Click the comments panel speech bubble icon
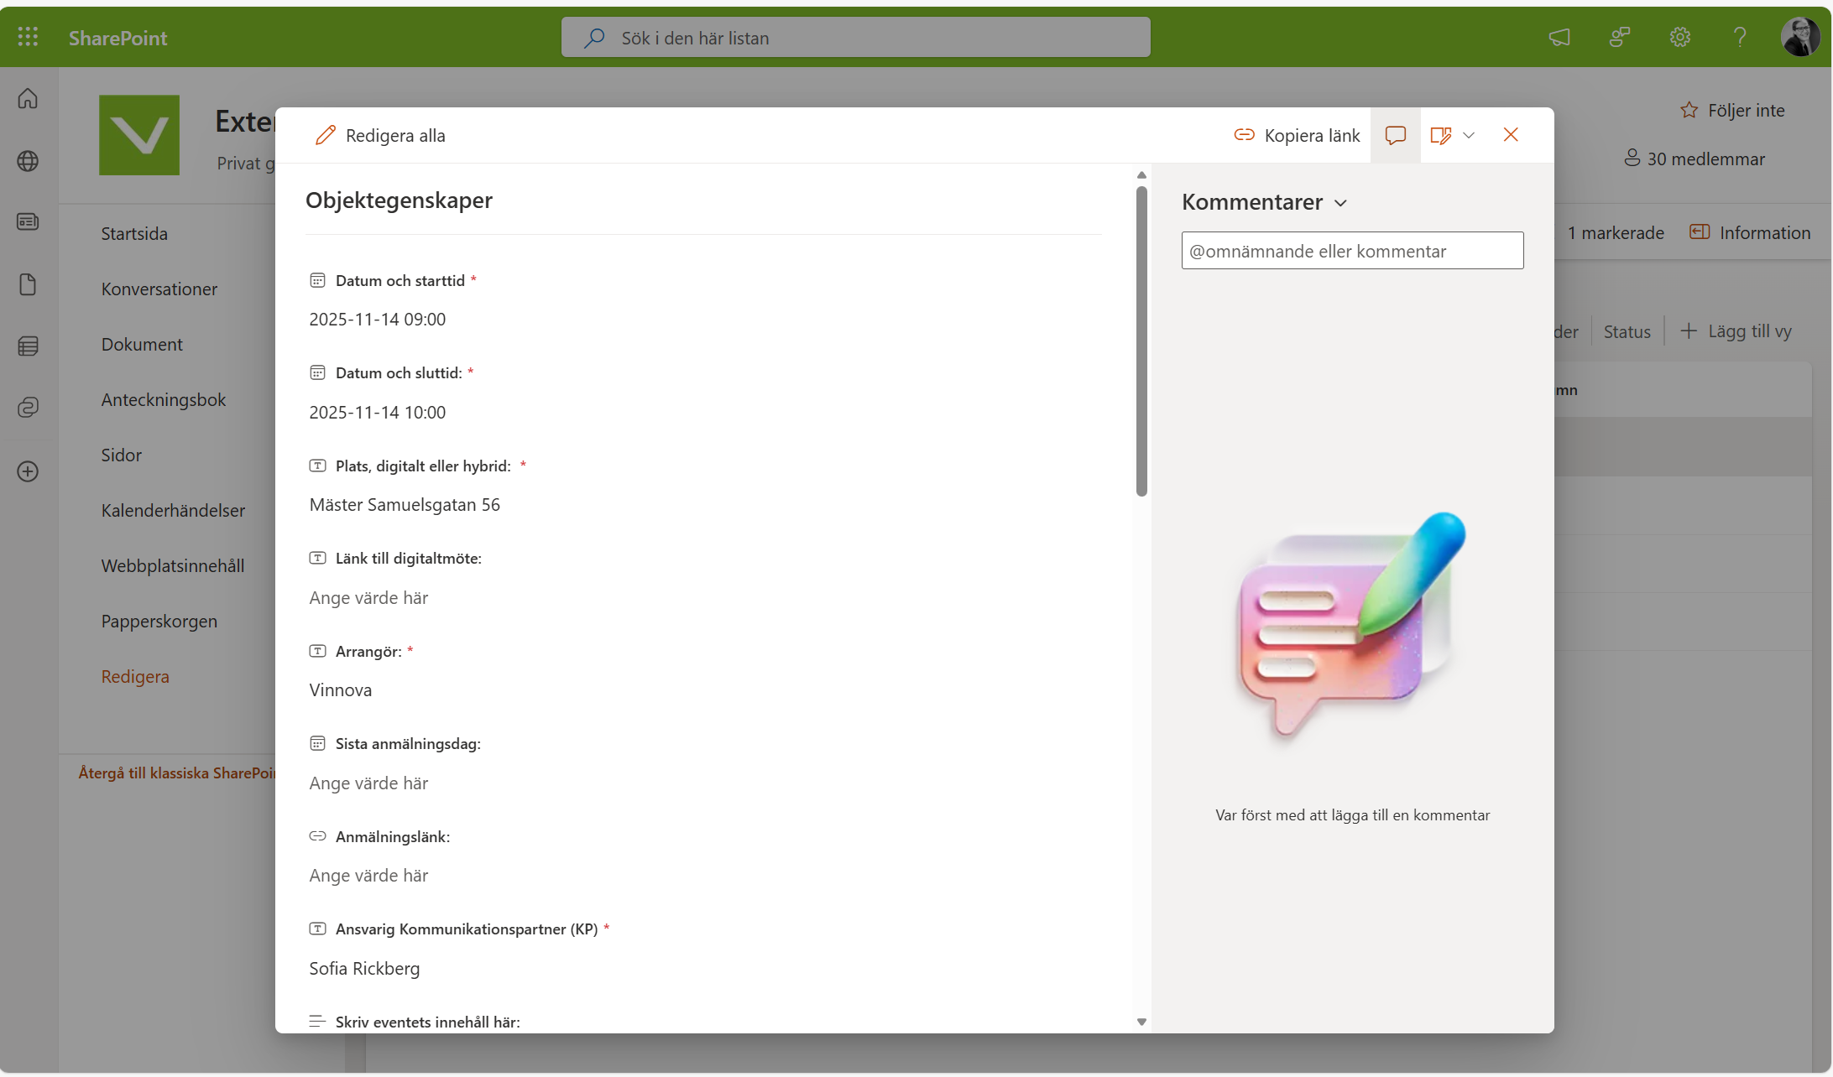 [1395, 135]
